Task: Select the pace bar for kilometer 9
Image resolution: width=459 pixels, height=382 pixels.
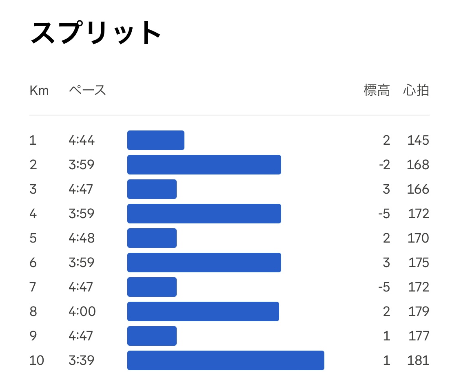Action: (152, 336)
